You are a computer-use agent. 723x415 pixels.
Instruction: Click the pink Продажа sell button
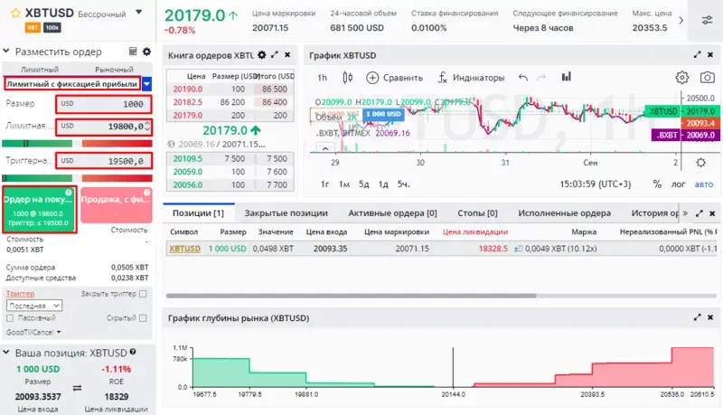pyautogui.click(x=117, y=204)
